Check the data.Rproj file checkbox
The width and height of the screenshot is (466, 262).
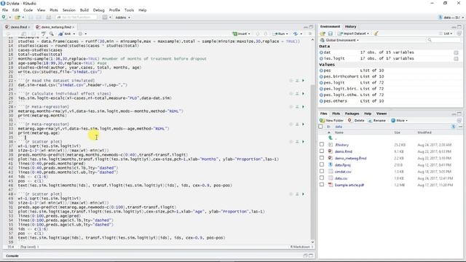tap(322, 164)
